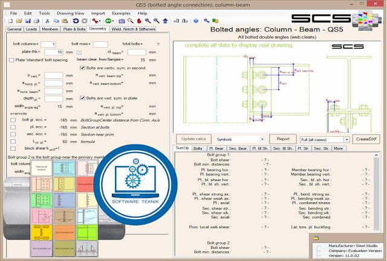Viewport: 387px width, 261px height.
Task: Open the Drawing View menu
Action: [70, 13]
